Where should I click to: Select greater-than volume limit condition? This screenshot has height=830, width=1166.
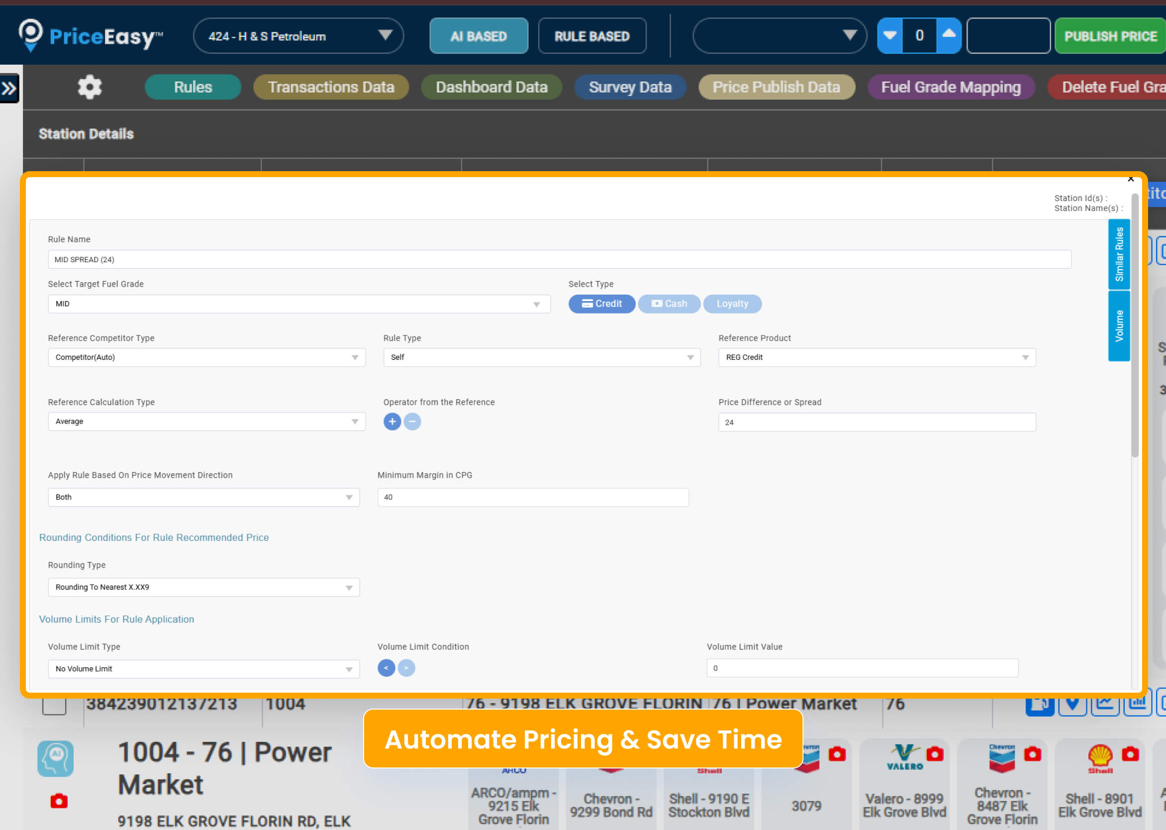[406, 668]
